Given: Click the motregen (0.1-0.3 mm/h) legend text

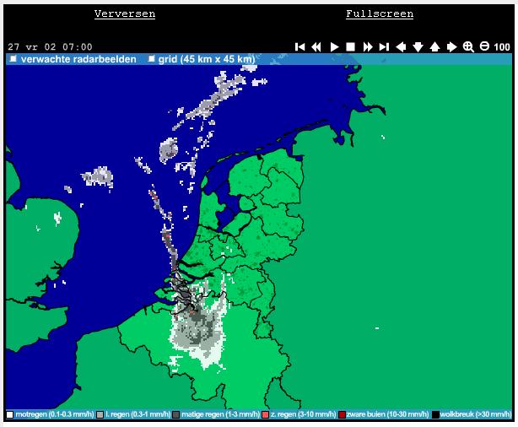Looking at the screenshot, I should pos(55,414).
